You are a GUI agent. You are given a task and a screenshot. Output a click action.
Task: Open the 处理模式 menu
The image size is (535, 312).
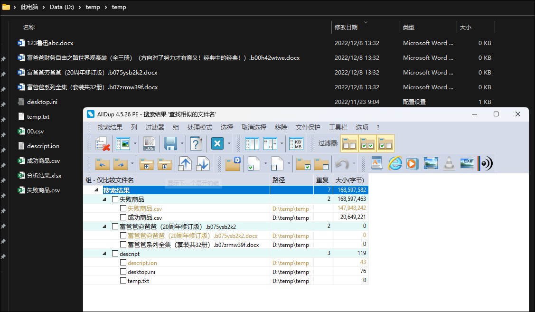(199, 127)
